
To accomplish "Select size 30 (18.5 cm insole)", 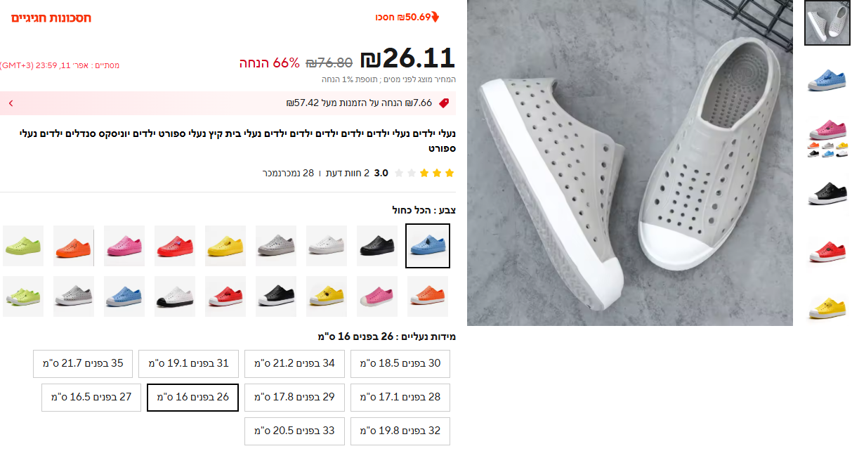I will 400,363.
